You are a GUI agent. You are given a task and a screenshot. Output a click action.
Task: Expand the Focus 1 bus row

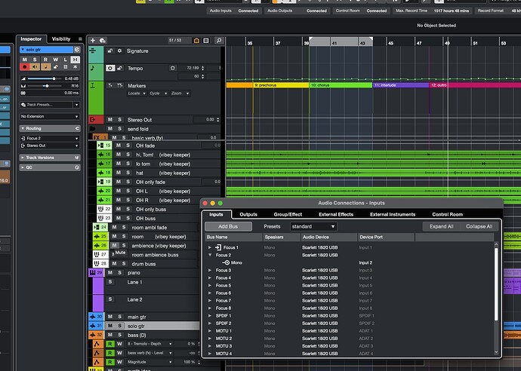click(x=210, y=247)
